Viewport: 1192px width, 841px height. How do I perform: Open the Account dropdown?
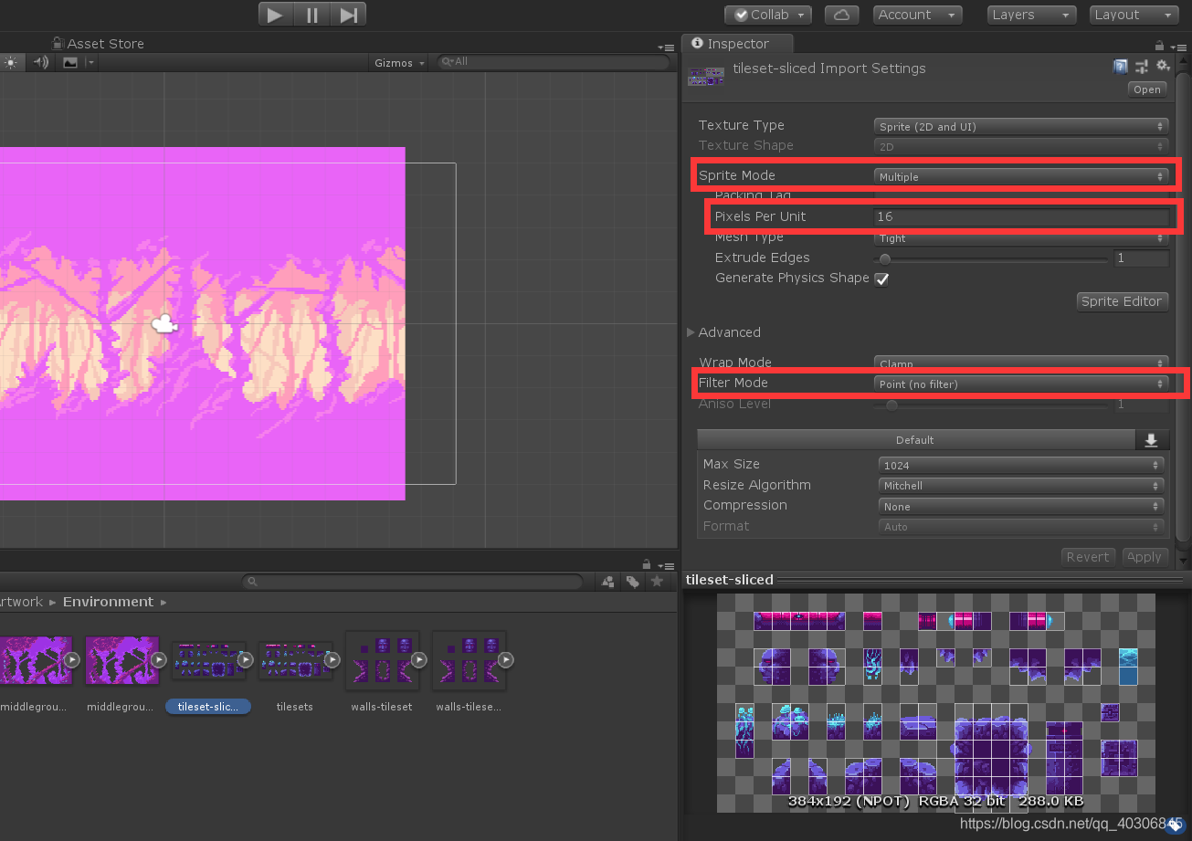point(917,15)
